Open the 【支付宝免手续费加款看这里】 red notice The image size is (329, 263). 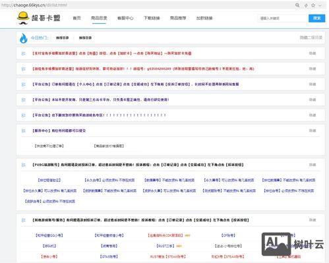pyautogui.click(x=112, y=53)
